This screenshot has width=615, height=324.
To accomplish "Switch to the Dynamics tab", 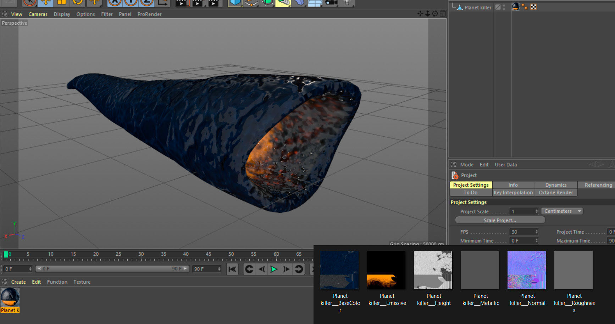I will (556, 185).
